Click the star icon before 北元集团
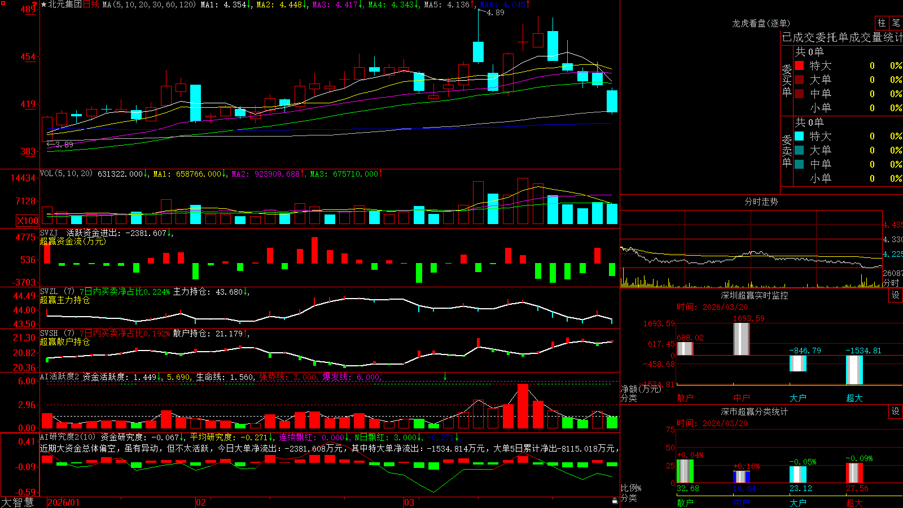The height and width of the screenshot is (508, 903). coord(44,5)
